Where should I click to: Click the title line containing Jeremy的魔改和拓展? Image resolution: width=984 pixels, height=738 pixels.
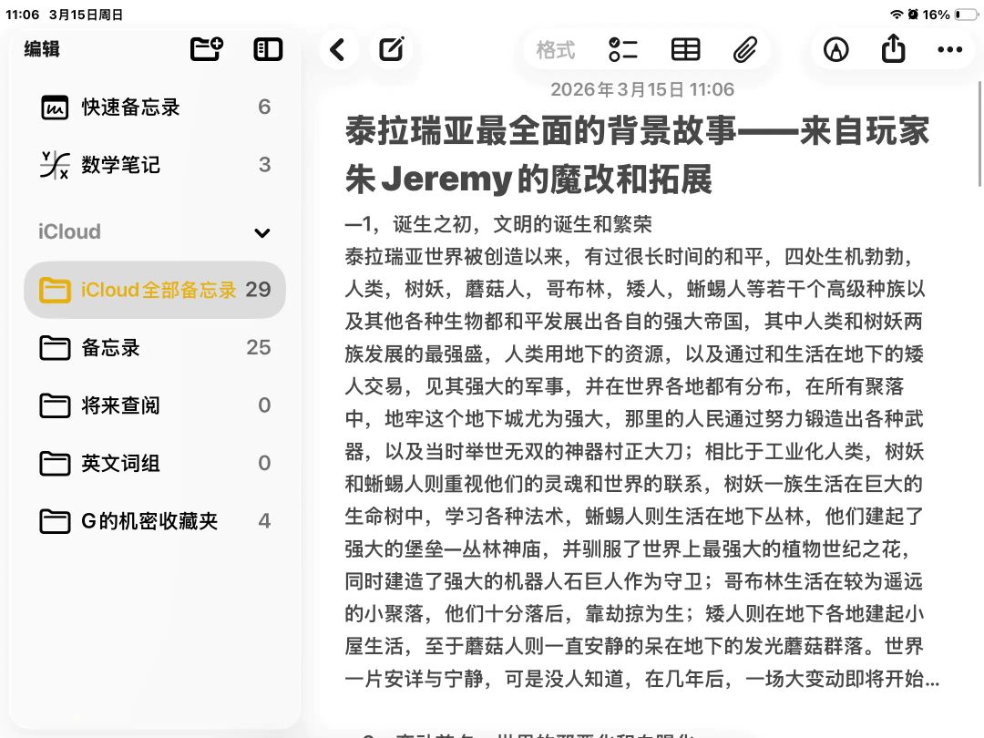528,179
